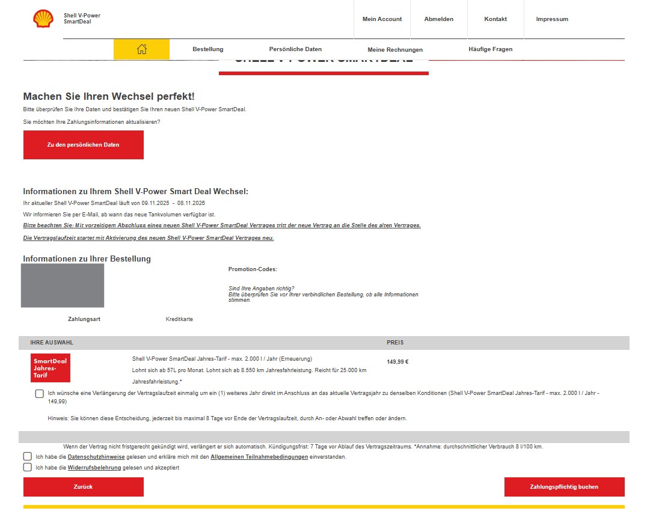The height and width of the screenshot is (511, 656).
Task: Accept the Datenschutzhinweise and Teilnahmebedingungen checkbox
Action: coord(28,457)
